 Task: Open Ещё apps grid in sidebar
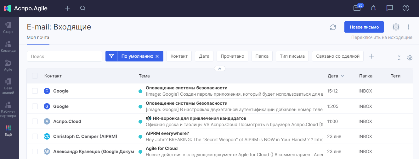8,131
